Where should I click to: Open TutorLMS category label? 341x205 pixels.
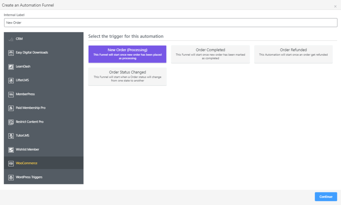tap(22, 135)
